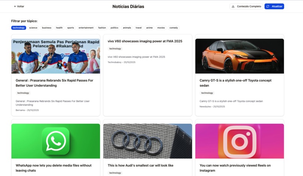This screenshot has height=176, width=303.
Task: Choose the travel topic chip
Action: pos(139,28)
